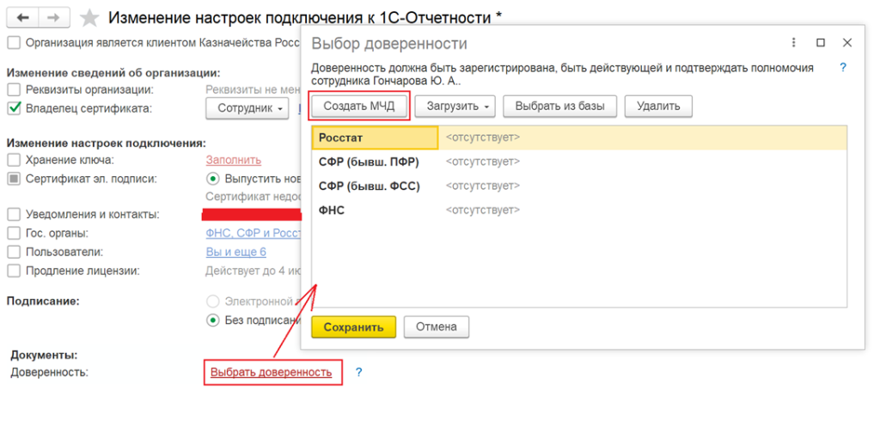Click Отмена button
The width and height of the screenshot is (880, 433).
436,327
